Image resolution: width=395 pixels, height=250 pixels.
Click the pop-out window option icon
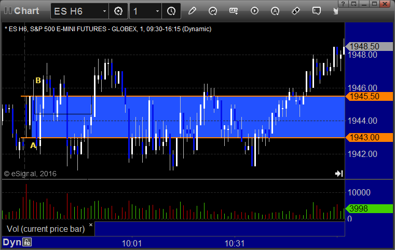pyautogui.click(x=354, y=4)
